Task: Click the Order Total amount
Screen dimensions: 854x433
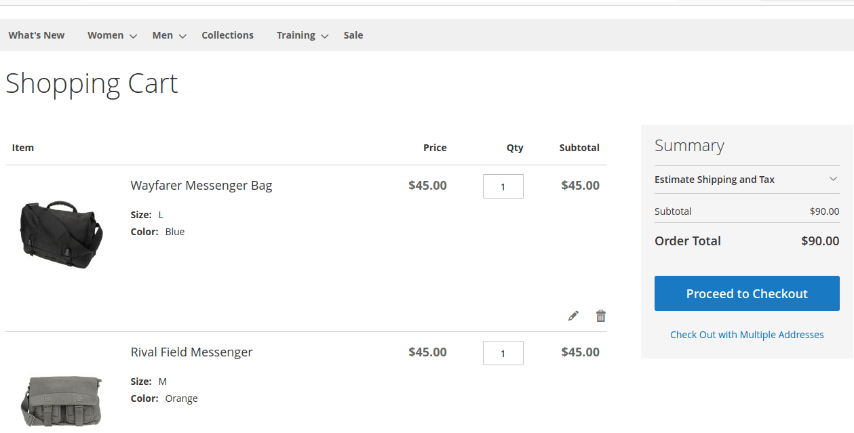Action: point(820,241)
